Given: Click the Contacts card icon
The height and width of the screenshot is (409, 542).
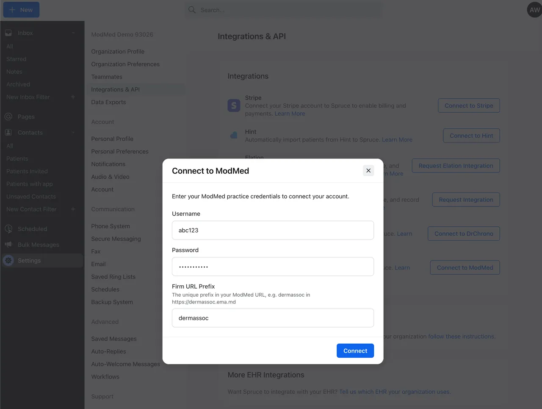Looking at the screenshot, I should point(8,133).
